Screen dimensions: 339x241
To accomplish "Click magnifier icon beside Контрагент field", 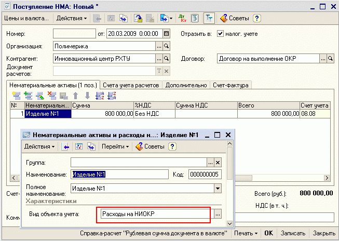I will [167, 59].
